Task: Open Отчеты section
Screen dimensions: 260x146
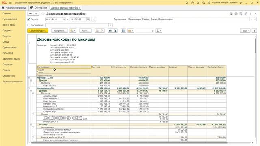Action: (x=6, y=70)
